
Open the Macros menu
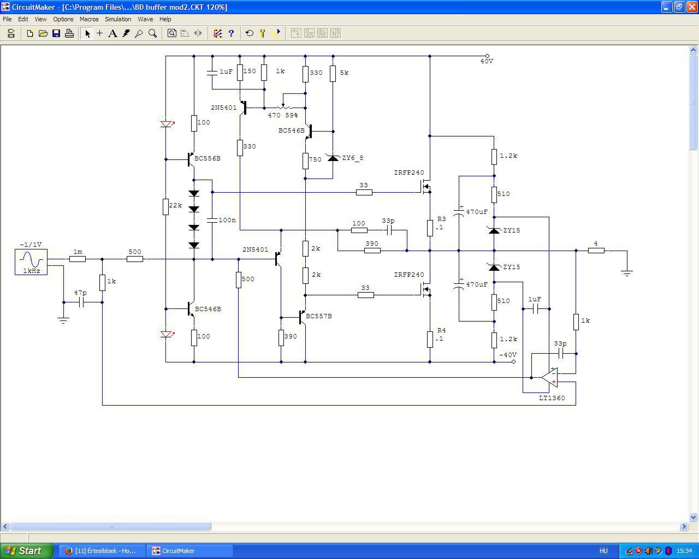tap(89, 19)
